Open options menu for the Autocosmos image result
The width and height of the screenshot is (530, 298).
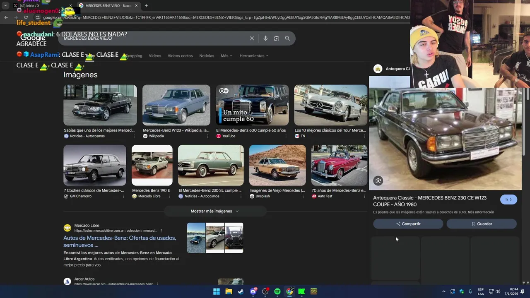coord(134,136)
